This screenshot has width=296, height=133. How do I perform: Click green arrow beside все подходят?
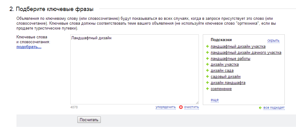click(x=260, y=108)
